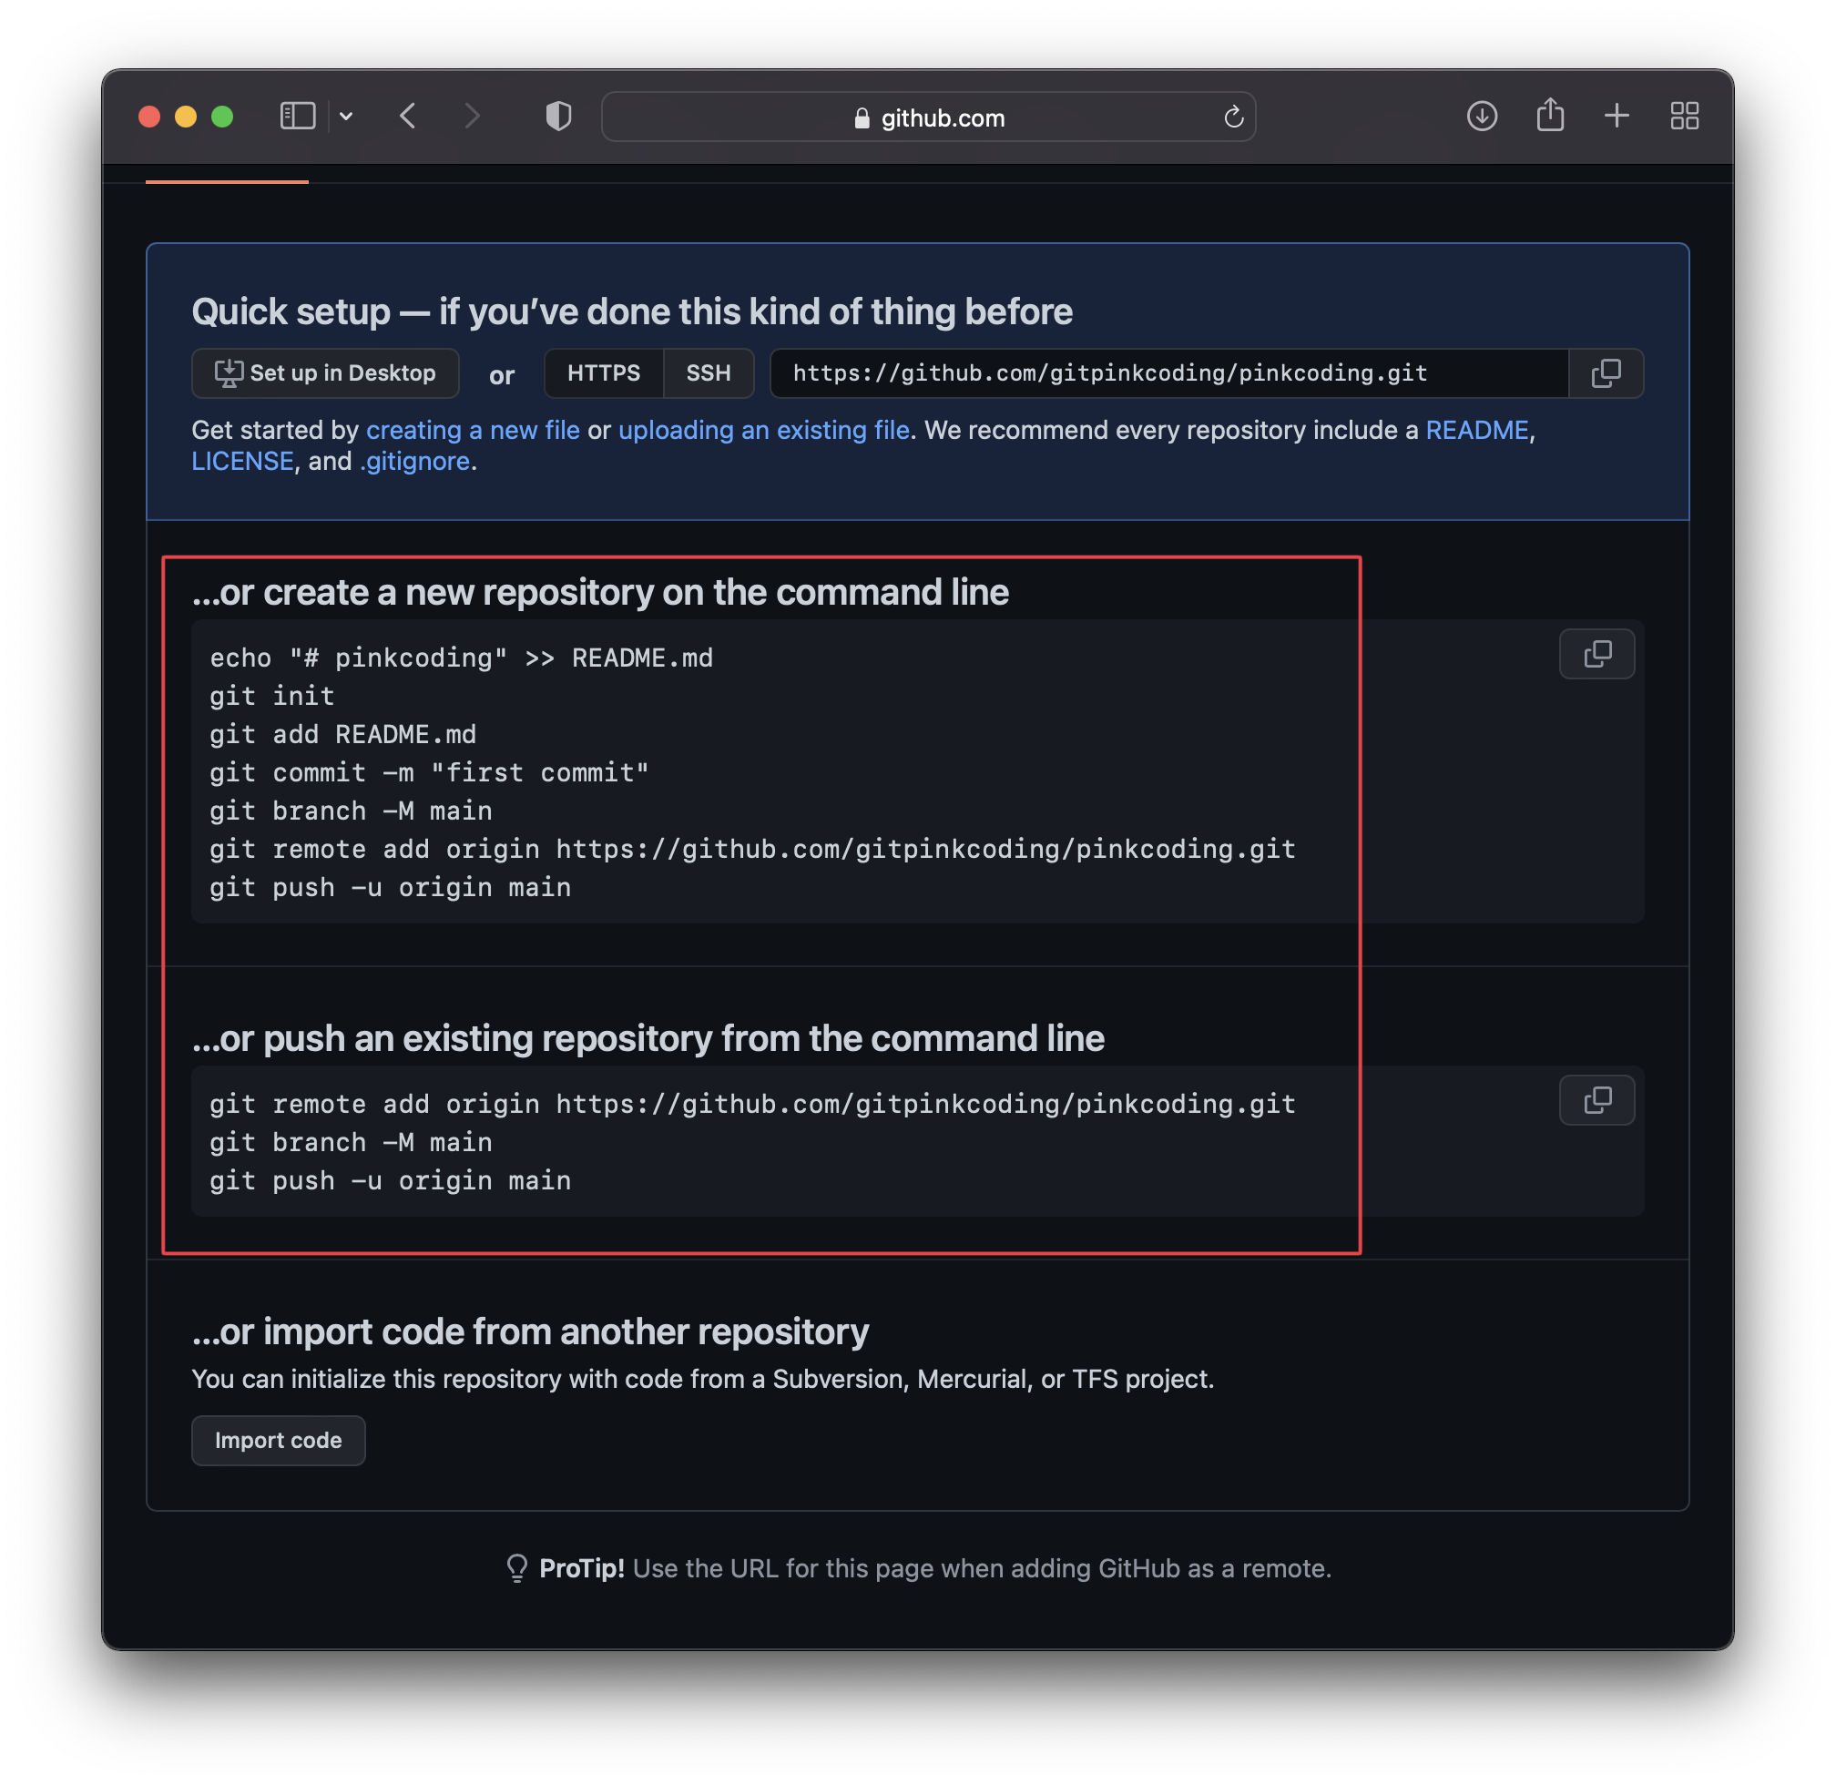Click the git commit -m "first commit" line
The image size is (1836, 1785).
point(430,773)
